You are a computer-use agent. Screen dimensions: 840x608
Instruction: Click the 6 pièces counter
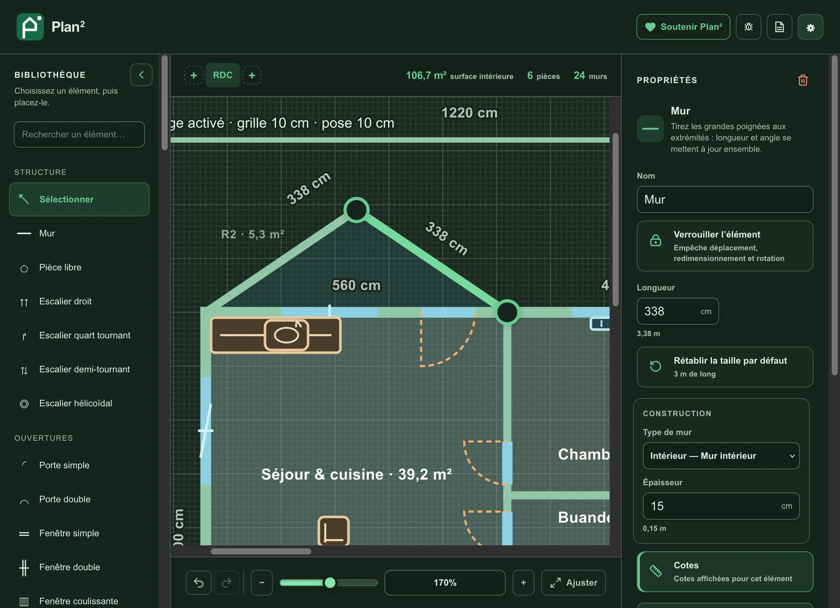pyautogui.click(x=544, y=76)
